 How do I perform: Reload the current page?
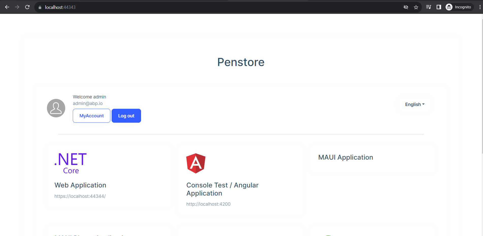pyautogui.click(x=27, y=7)
